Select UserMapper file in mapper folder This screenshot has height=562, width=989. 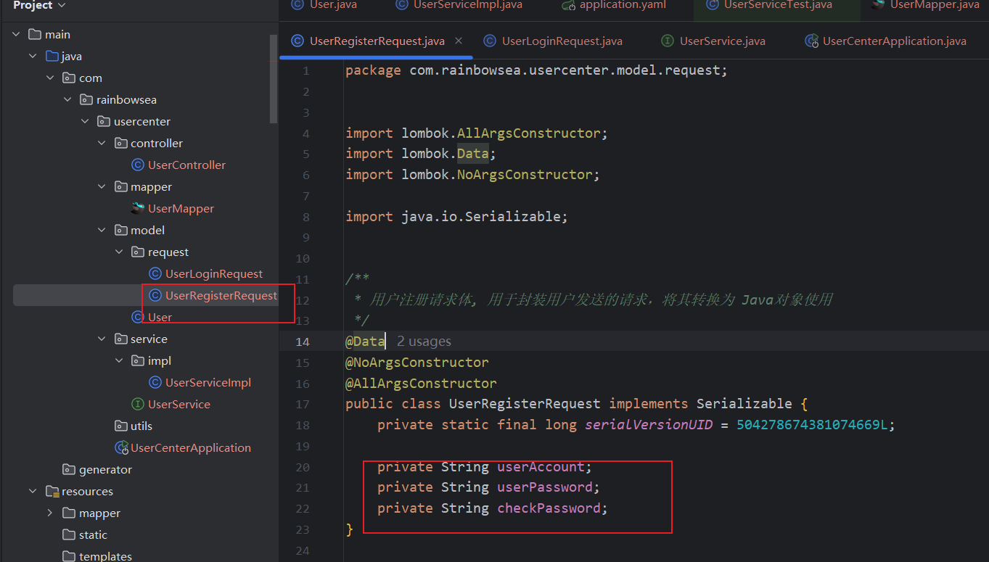point(181,208)
